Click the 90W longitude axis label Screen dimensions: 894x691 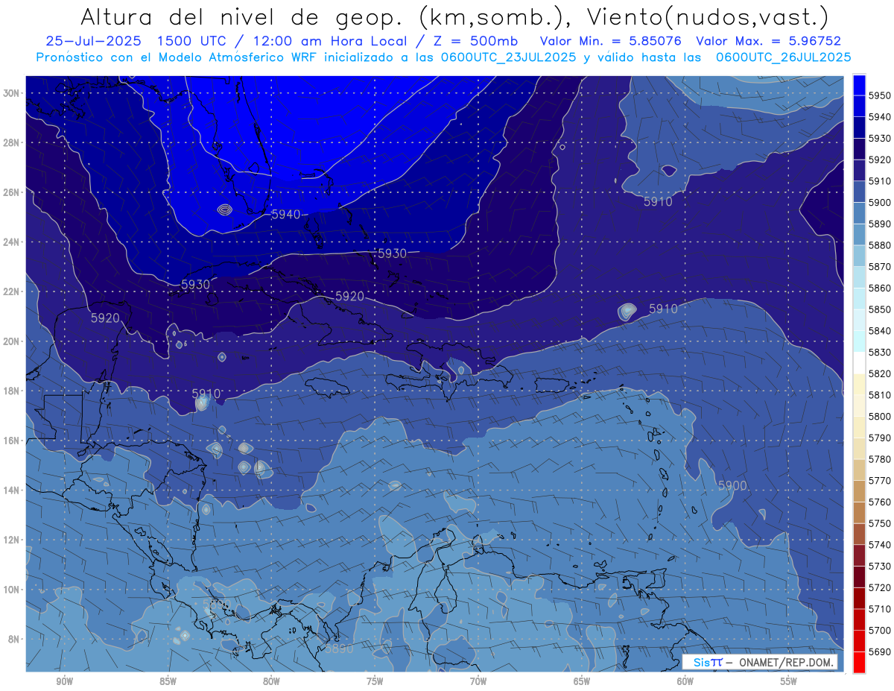tap(64, 681)
